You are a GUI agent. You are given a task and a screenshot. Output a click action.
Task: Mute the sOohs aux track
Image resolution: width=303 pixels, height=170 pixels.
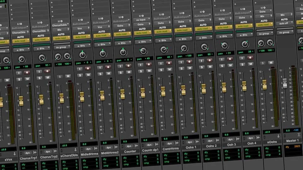click(271, 62)
